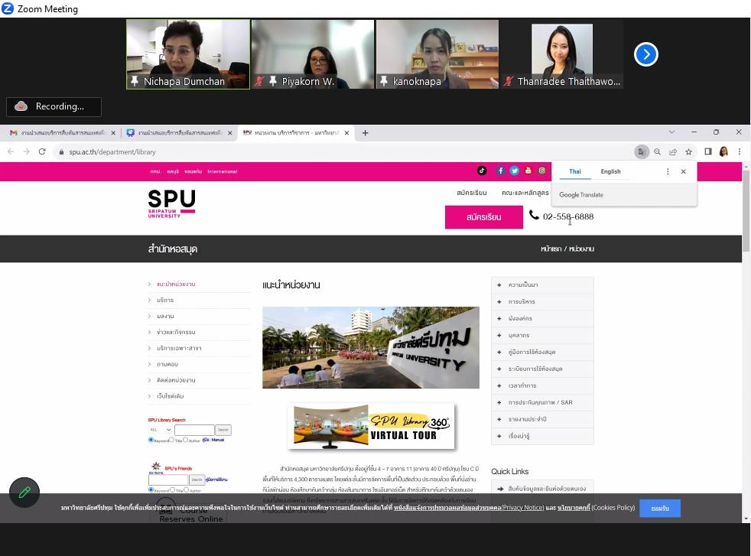Open the ALL dropdown in library search
The image size is (751, 556).
[x=160, y=430]
